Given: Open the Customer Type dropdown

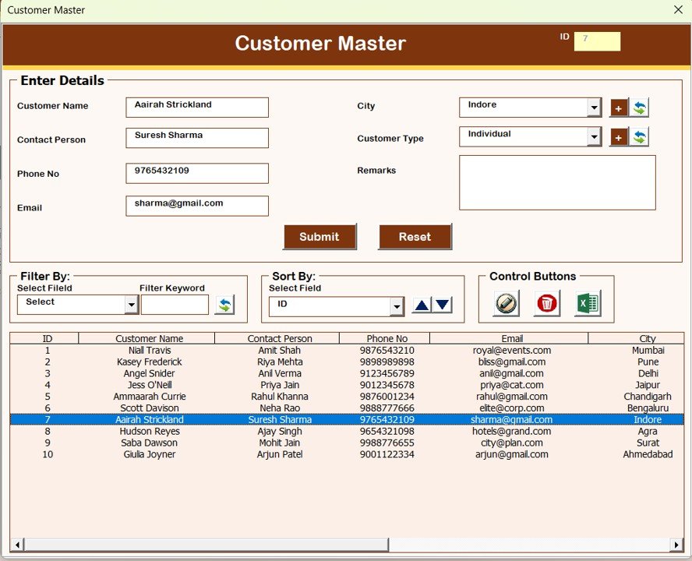Looking at the screenshot, I should coord(594,136).
